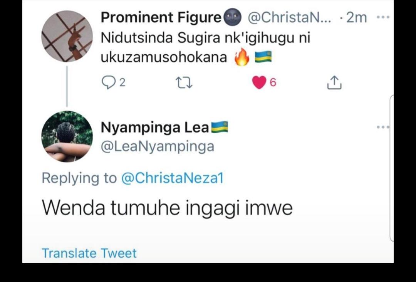Click Translate Tweet
416x282 pixels.
click(x=89, y=253)
